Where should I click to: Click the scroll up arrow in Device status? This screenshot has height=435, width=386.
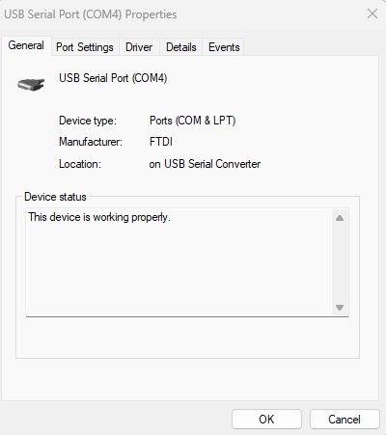click(340, 218)
